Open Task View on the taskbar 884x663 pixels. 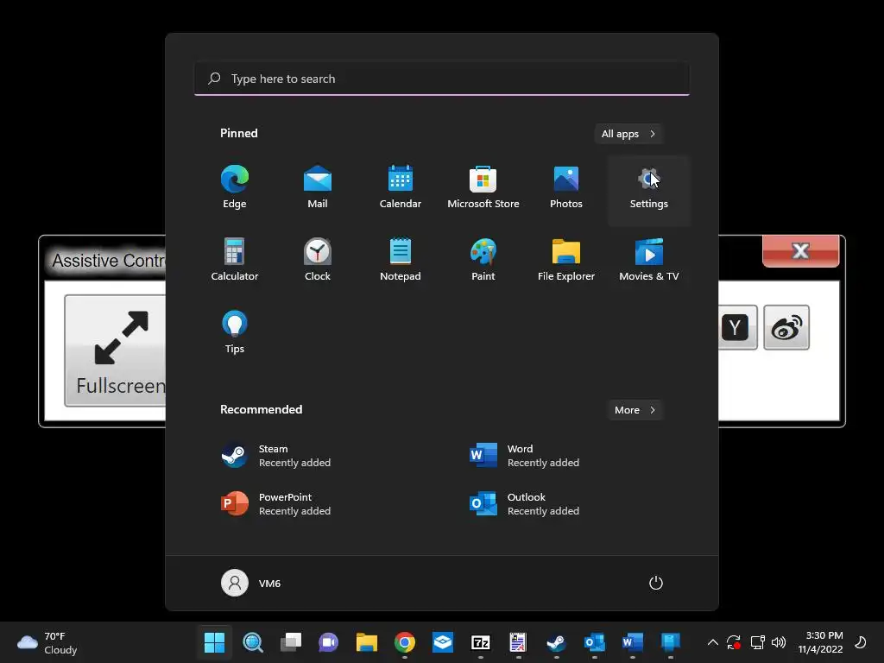(291, 642)
